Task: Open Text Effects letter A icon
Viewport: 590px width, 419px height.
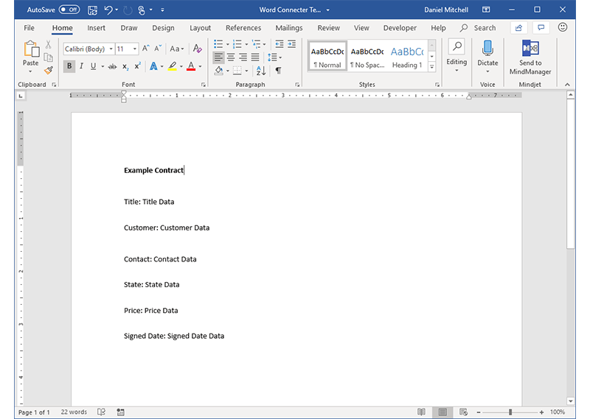Action: 153,66
